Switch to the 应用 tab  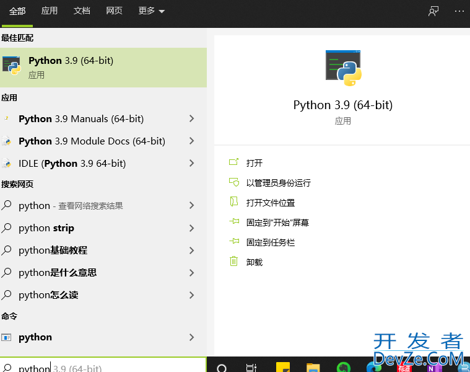[49, 11]
